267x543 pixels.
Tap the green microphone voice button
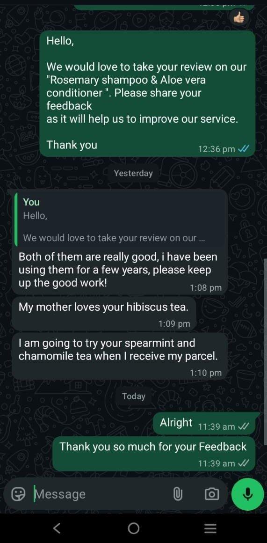point(247,494)
